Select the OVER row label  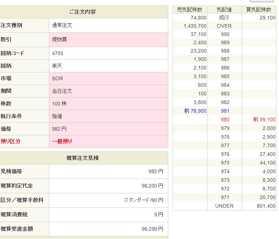224,26
